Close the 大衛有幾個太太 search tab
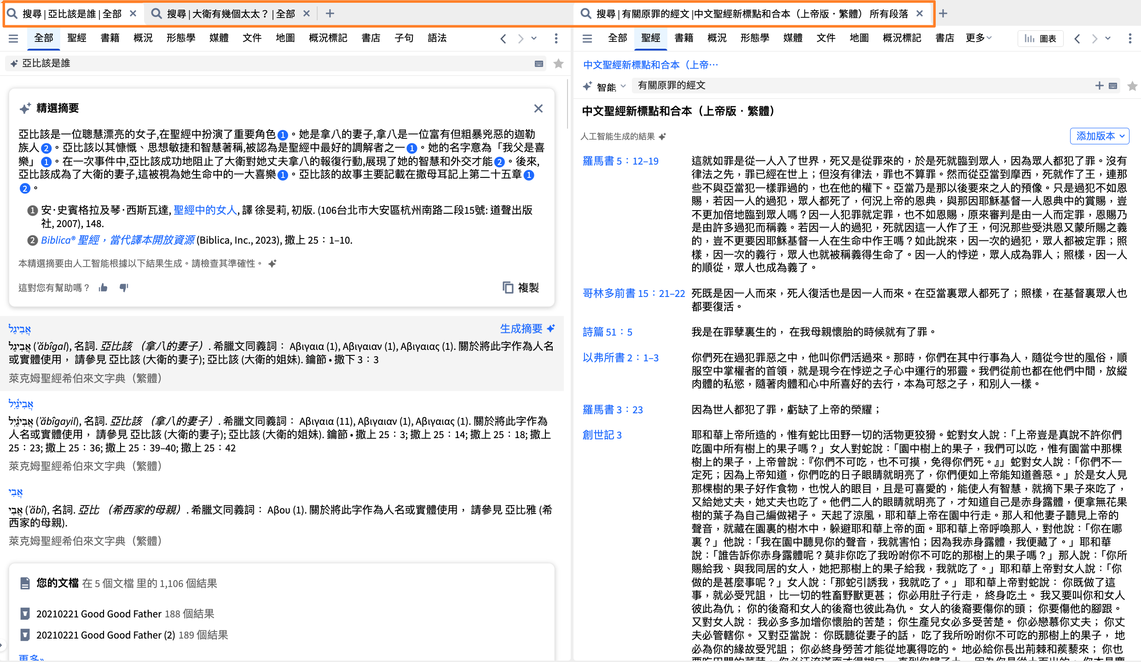Screen dimensions: 1141x662 click(307, 13)
